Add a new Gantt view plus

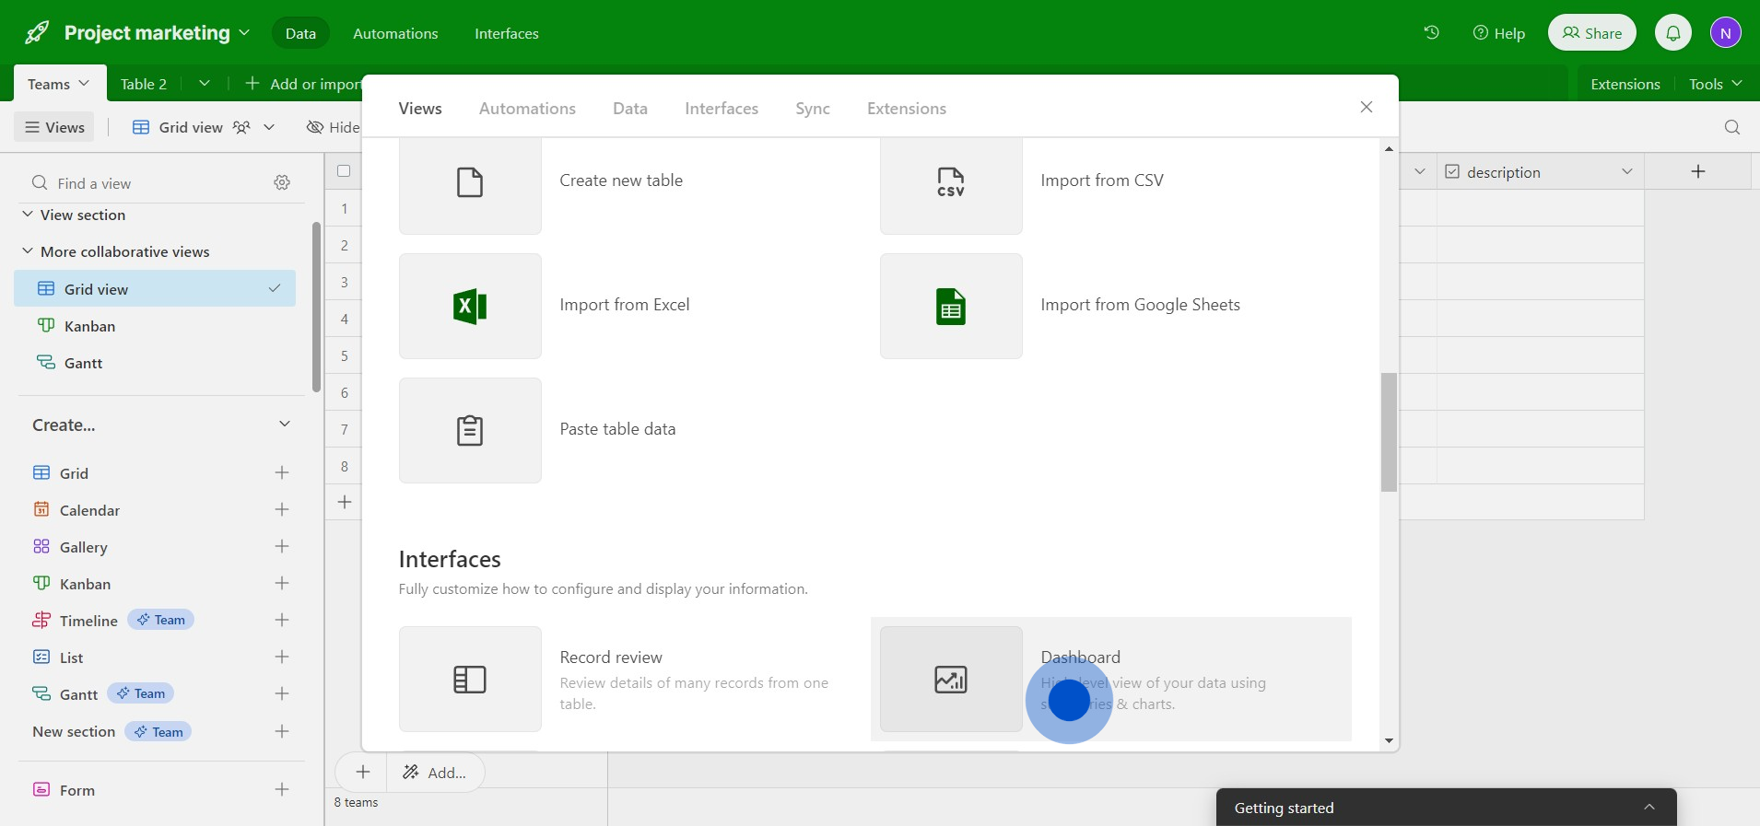coord(282,693)
